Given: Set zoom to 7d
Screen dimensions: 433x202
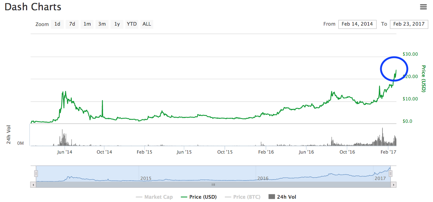Looking at the screenshot, I should [72, 24].
